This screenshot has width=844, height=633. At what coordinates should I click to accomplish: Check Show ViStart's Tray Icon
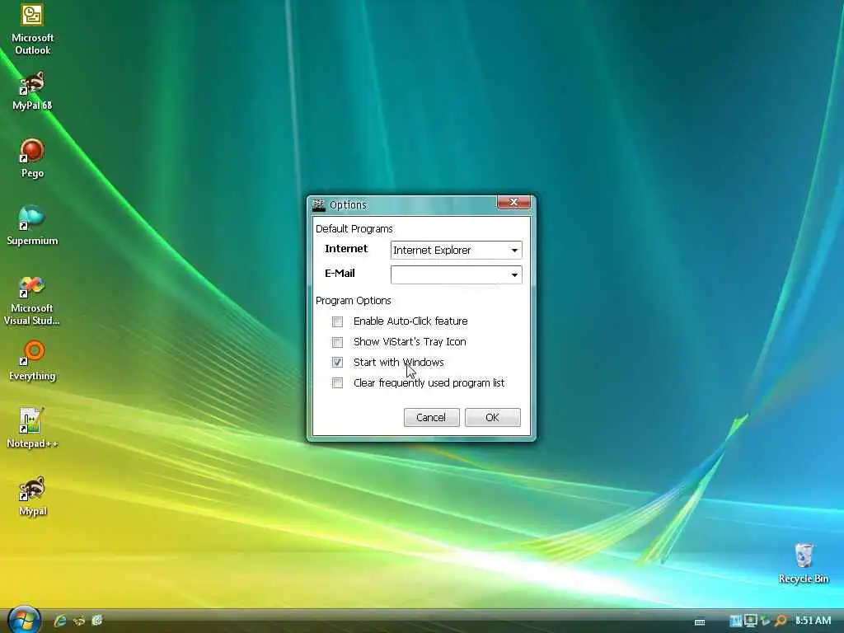(x=337, y=342)
